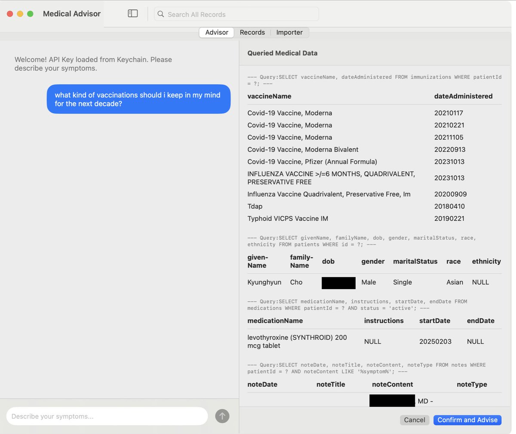Click Confirm and Advise button
Screen dimensions: 516x434
coord(467,420)
